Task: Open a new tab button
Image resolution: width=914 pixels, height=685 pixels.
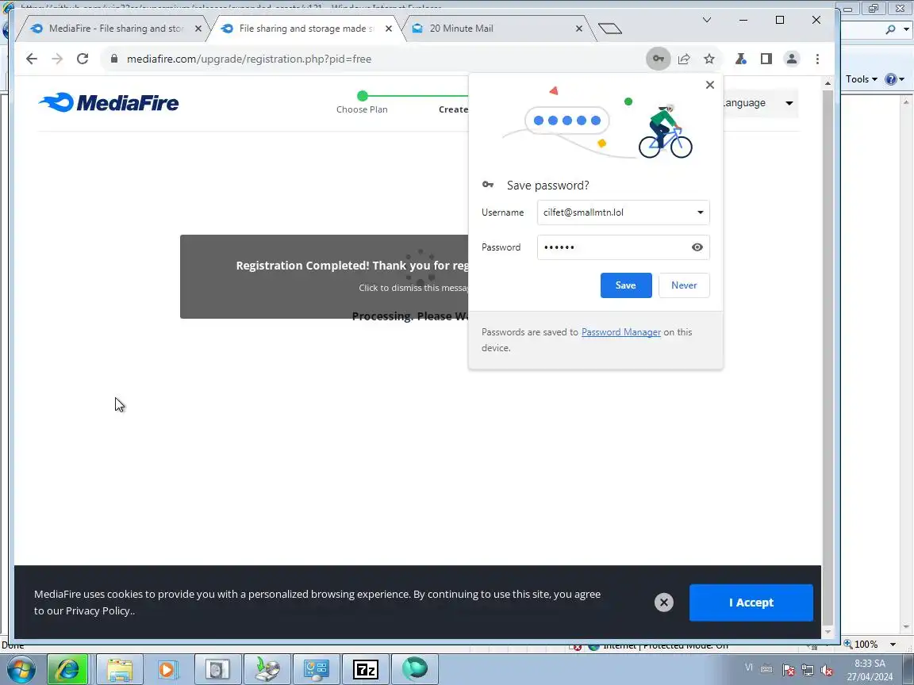Action: tap(609, 29)
